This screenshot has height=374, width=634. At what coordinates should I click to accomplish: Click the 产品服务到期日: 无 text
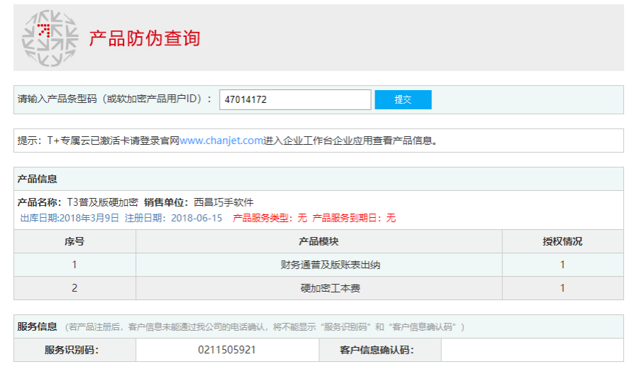pyautogui.click(x=354, y=218)
